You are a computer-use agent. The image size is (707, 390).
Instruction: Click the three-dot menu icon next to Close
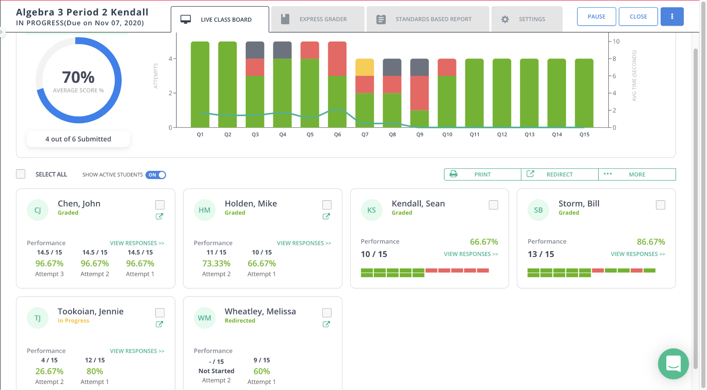(672, 17)
